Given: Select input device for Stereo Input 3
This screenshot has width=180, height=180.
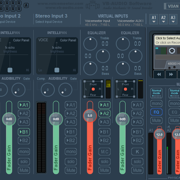Looking at the screenshot, I should 49,22.
